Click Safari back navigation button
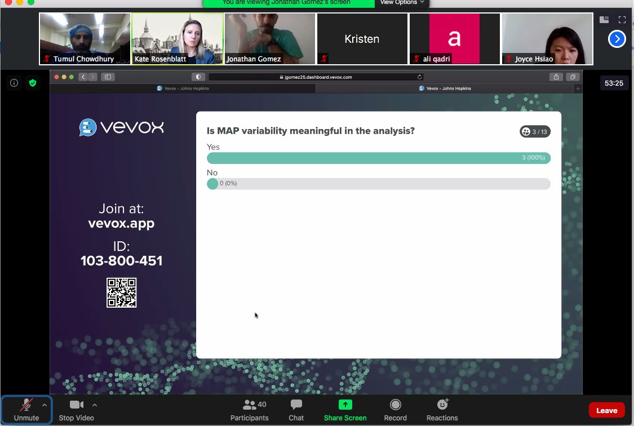The height and width of the screenshot is (426, 634). tap(83, 77)
